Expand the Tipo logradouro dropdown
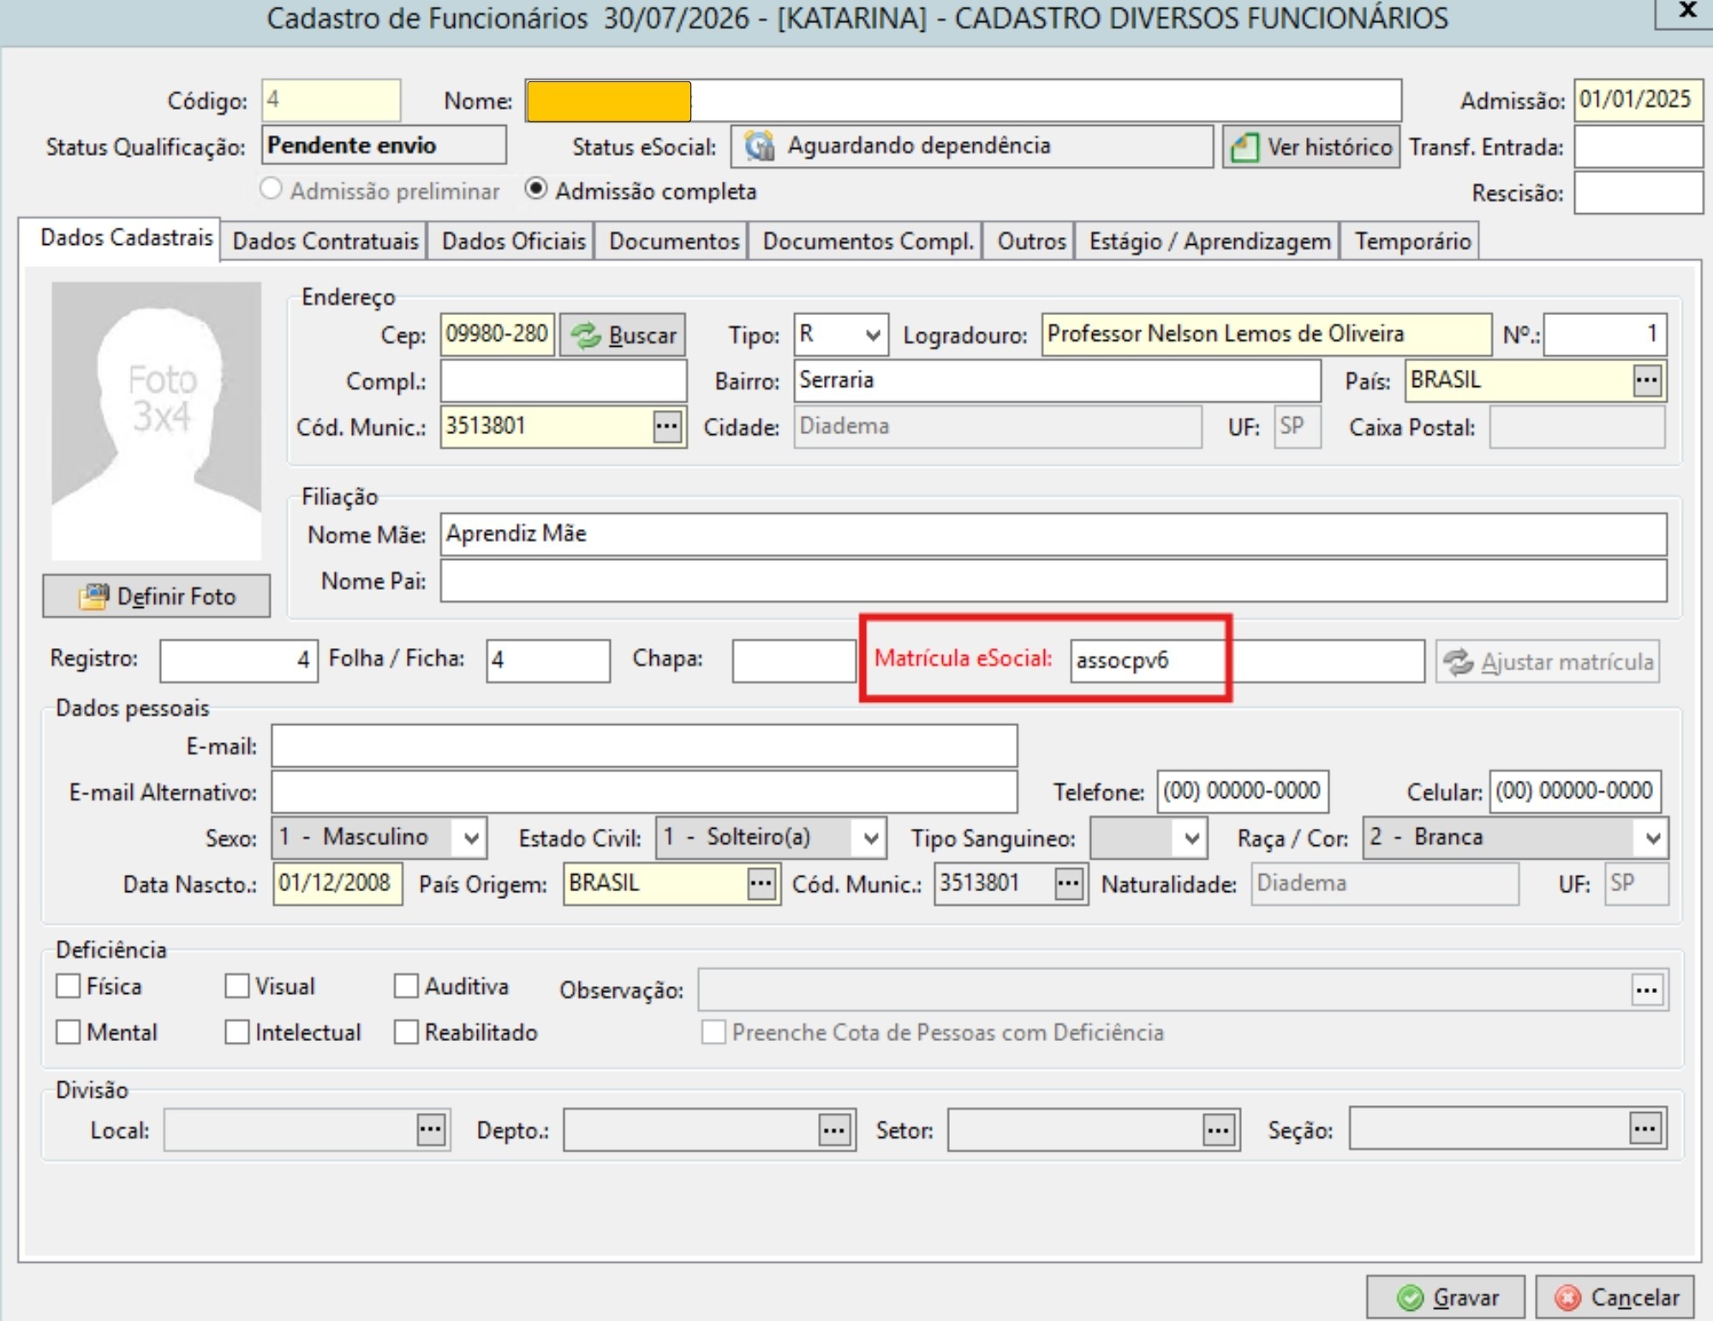The image size is (1713, 1321). coord(872,335)
